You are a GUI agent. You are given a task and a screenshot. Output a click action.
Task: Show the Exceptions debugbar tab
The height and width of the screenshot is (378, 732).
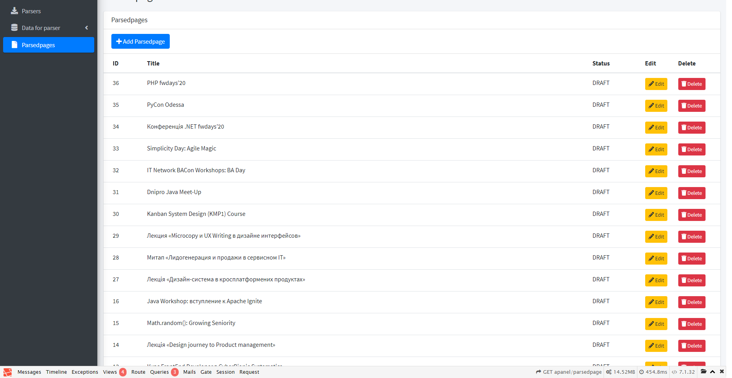(85, 372)
